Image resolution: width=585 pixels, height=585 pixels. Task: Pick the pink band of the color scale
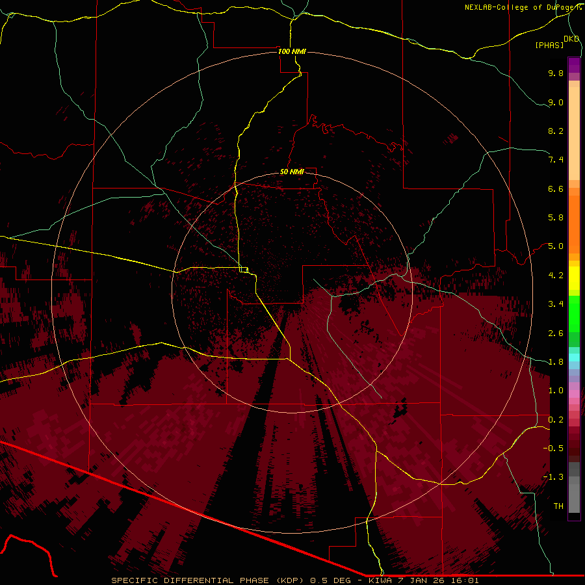[574, 394]
